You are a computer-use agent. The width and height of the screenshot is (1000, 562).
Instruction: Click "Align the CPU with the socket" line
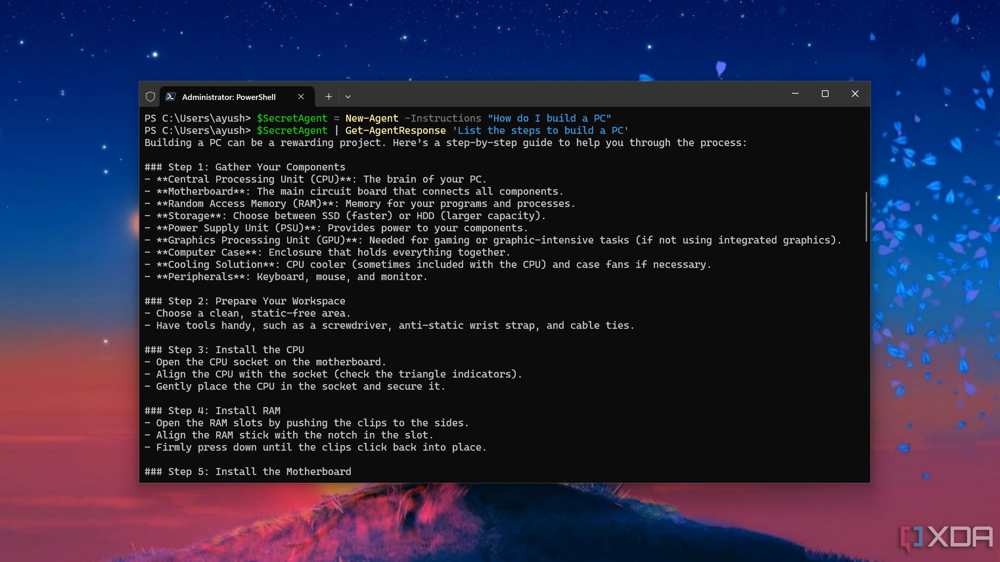(x=333, y=374)
